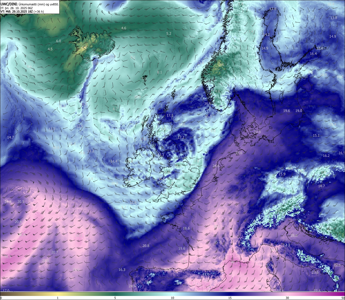Click tick label 0 on the color scale

[x=1, y=298]
